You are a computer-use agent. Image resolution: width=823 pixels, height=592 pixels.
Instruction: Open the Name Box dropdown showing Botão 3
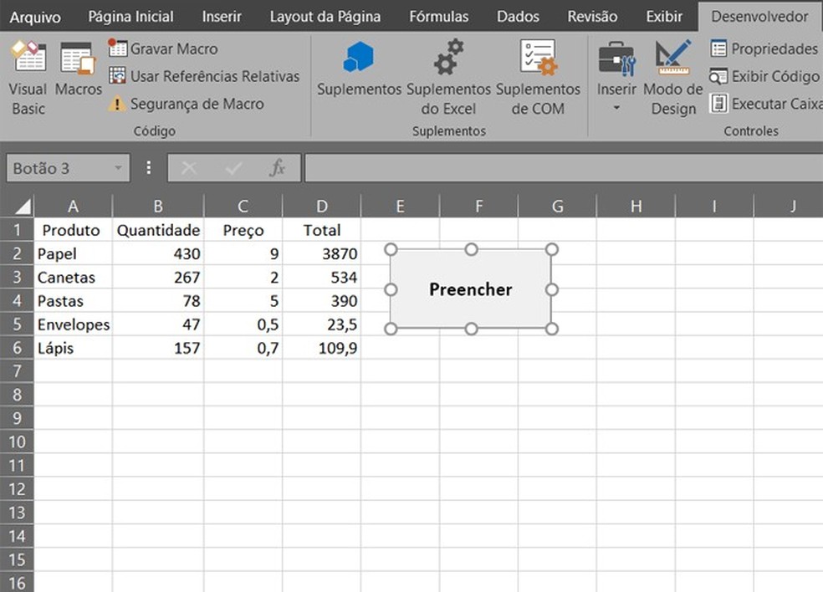point(116,168)
